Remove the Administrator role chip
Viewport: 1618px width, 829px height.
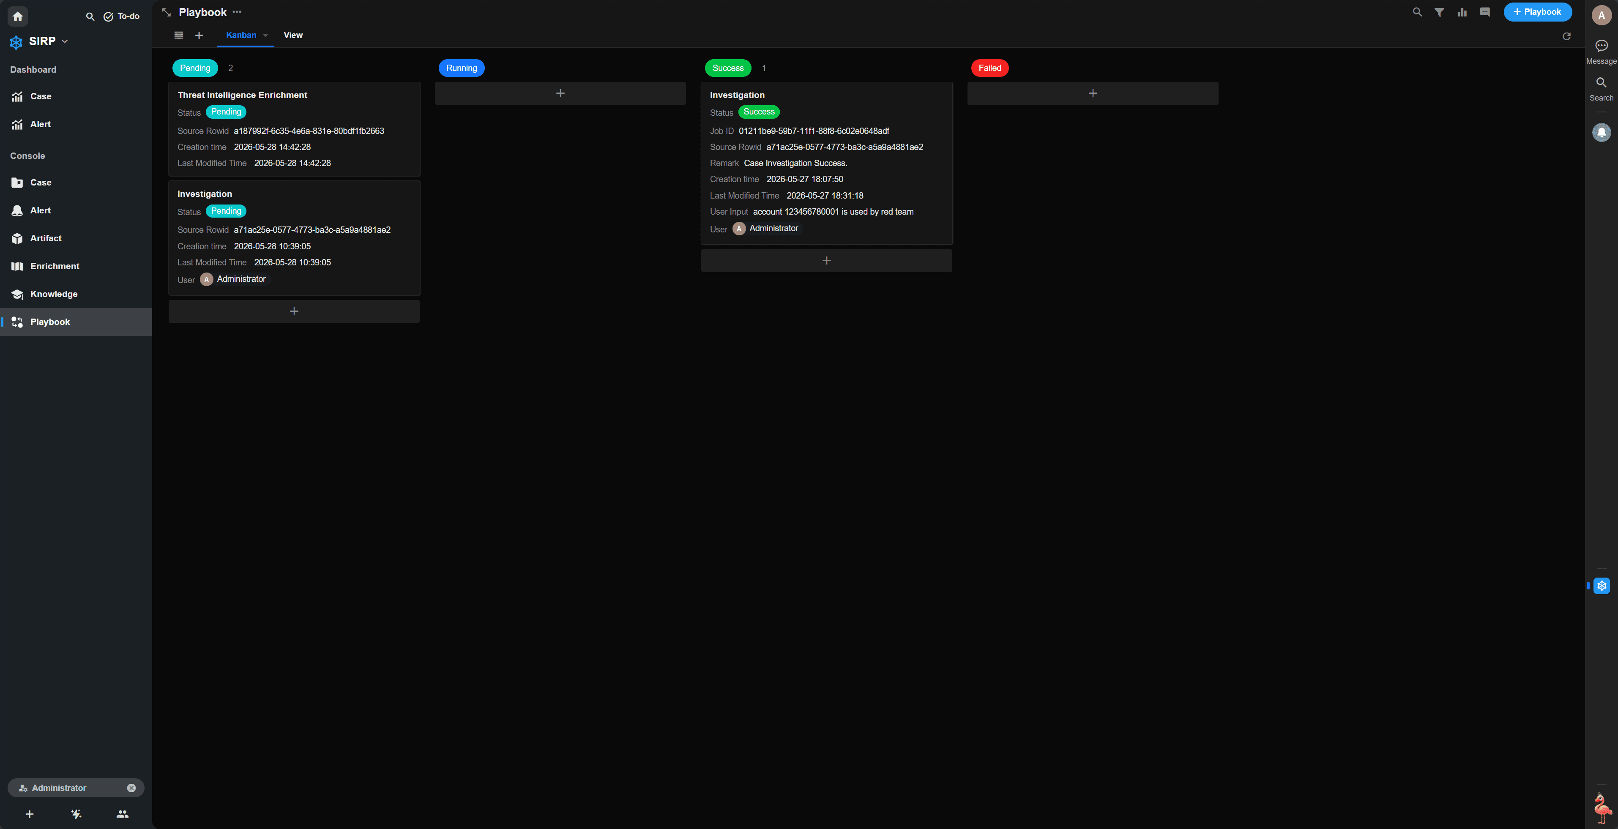[x=131, y=788]
